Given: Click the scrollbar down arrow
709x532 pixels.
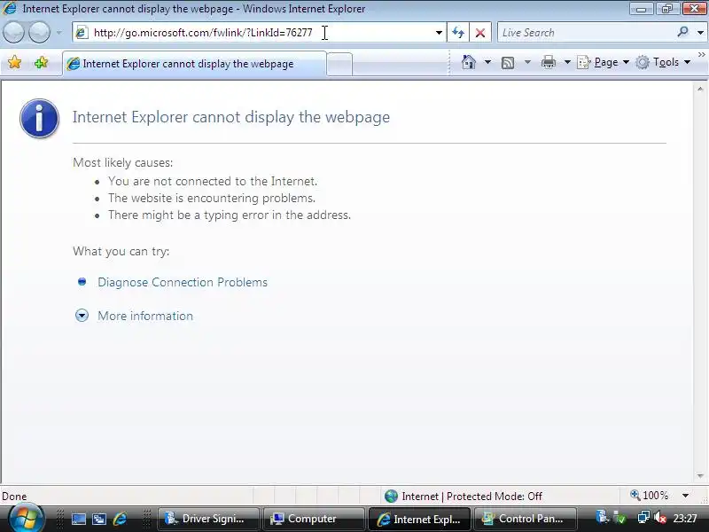Looking at the screenshot, I should [700, 476].
